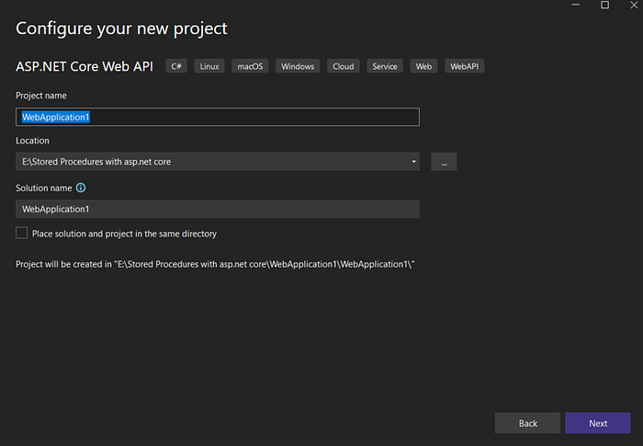The width and height of the screenshot is (643, 446).
Task: Click the Linux tag
Action: (x=209, y=66)
